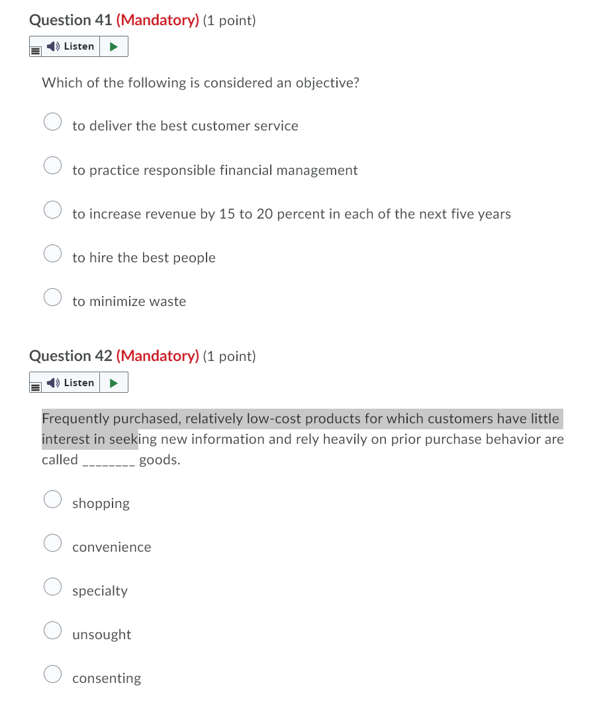This screenshot has height=722, width=613.
Task: Pick the 'unsought' goods option
Action: coord(52,630)
